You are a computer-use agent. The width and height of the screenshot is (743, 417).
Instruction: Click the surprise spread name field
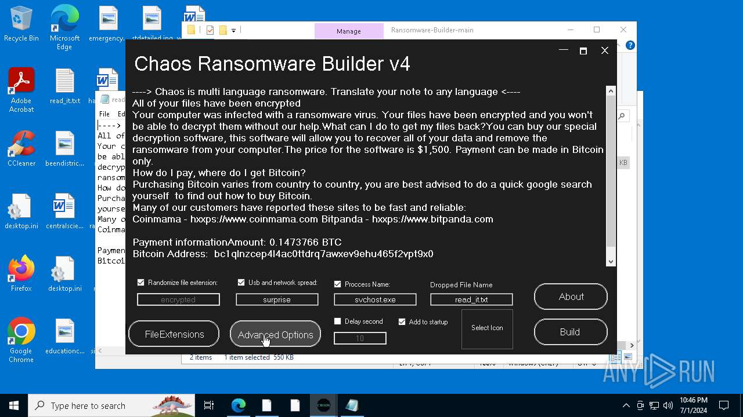277,299
